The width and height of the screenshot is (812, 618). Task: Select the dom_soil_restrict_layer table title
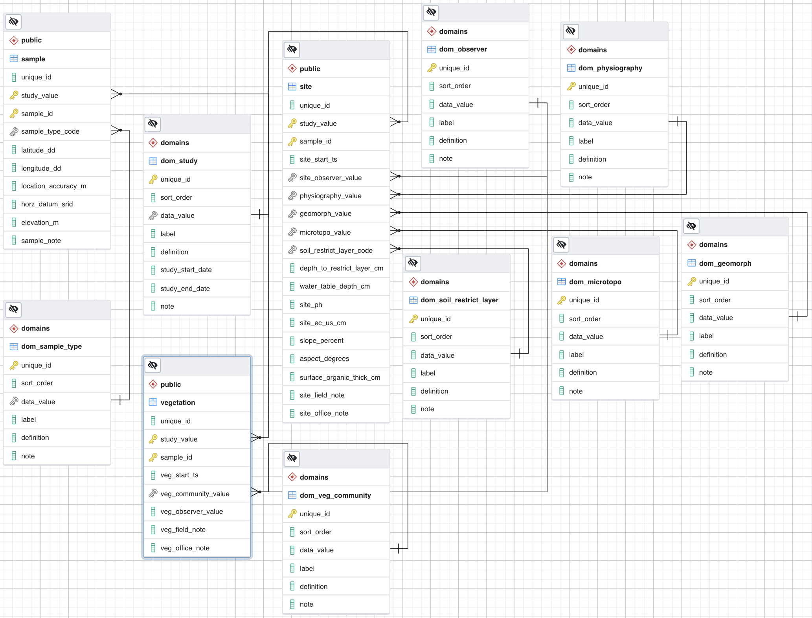click(x=459, y=300)
